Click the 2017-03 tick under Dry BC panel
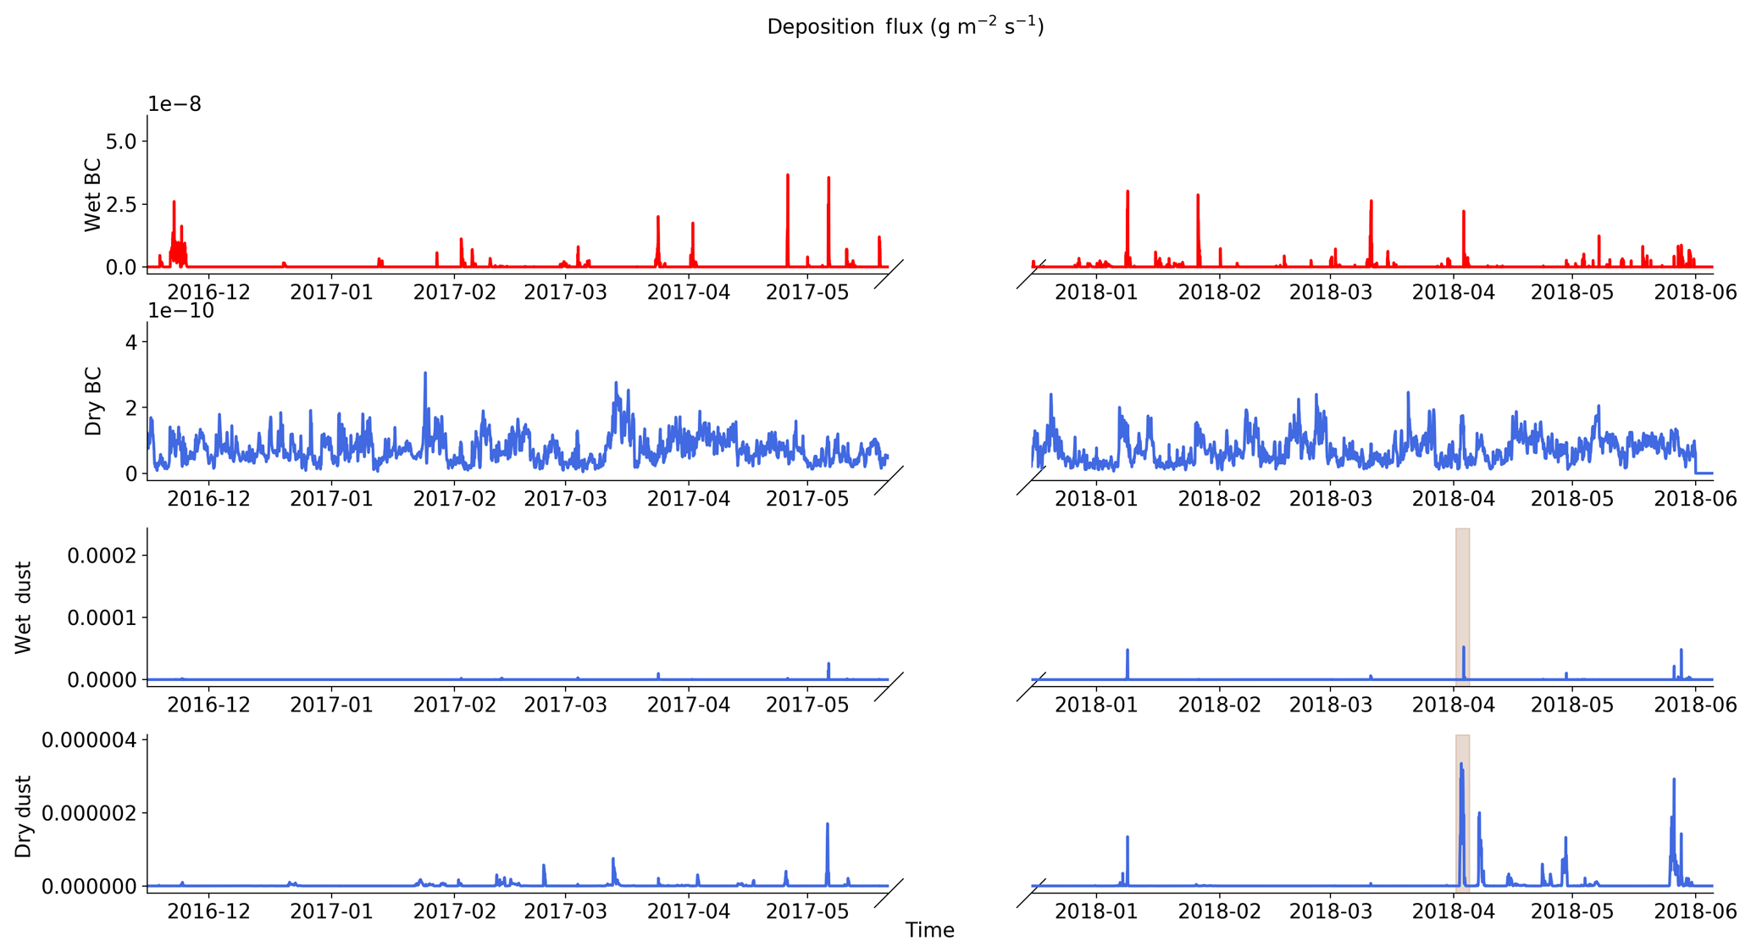 coord(565,499)
